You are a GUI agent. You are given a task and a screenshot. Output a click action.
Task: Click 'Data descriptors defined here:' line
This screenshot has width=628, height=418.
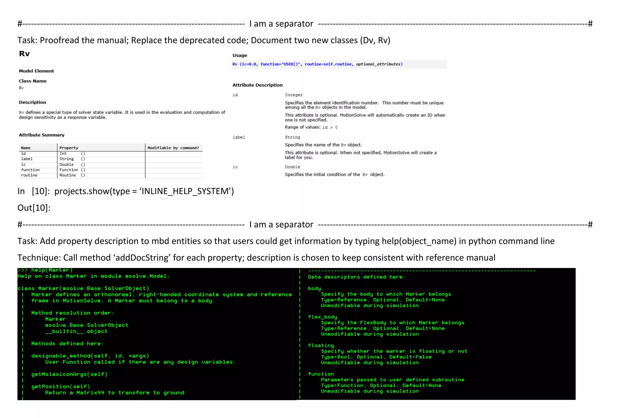[356, 277]
